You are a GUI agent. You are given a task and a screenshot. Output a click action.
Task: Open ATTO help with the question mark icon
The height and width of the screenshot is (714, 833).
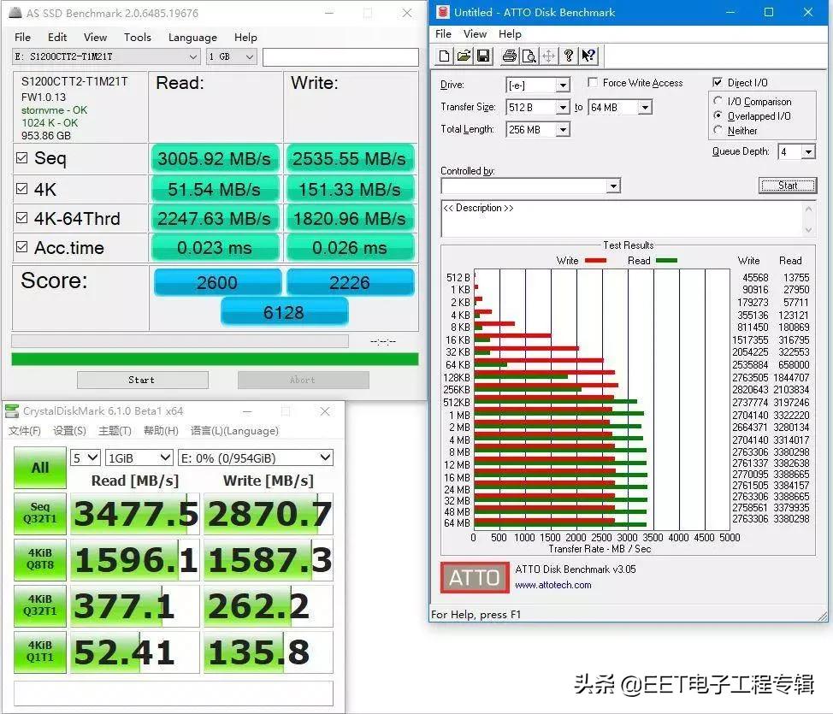point(570,56)
